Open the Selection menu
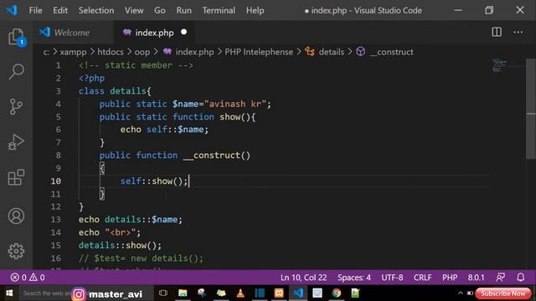Screen dimensions: 536x301 point(96,10)
